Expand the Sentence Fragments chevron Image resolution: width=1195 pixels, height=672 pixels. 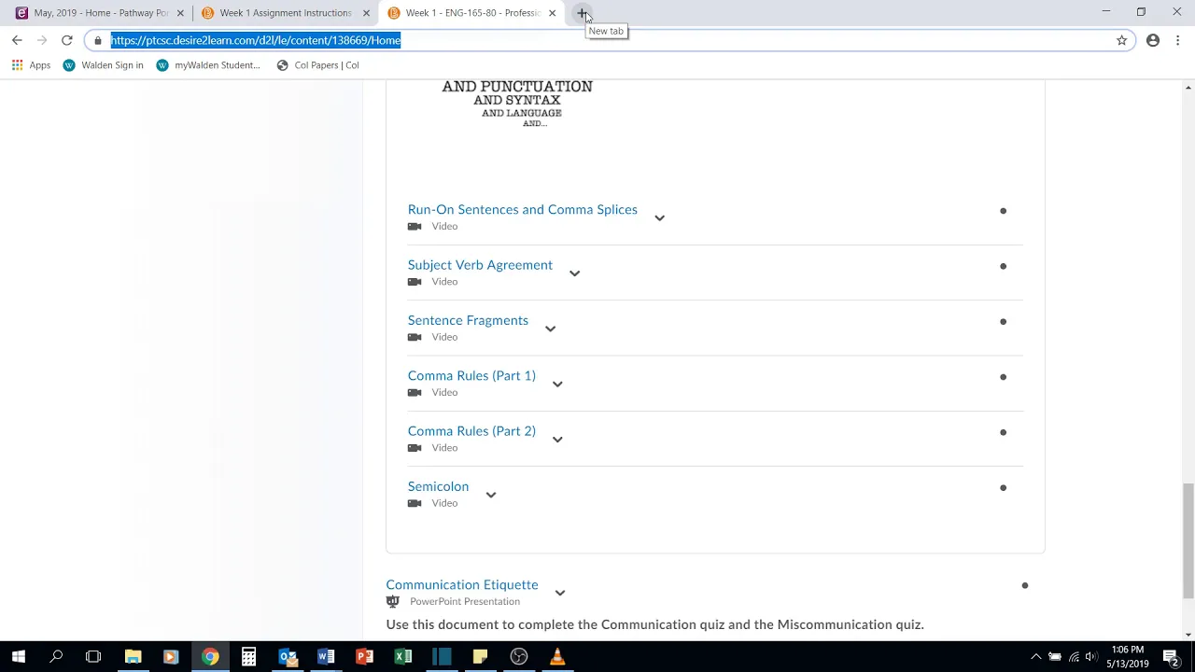550,329
